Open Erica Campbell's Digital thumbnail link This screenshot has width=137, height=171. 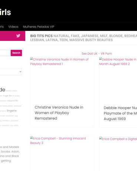118,139
